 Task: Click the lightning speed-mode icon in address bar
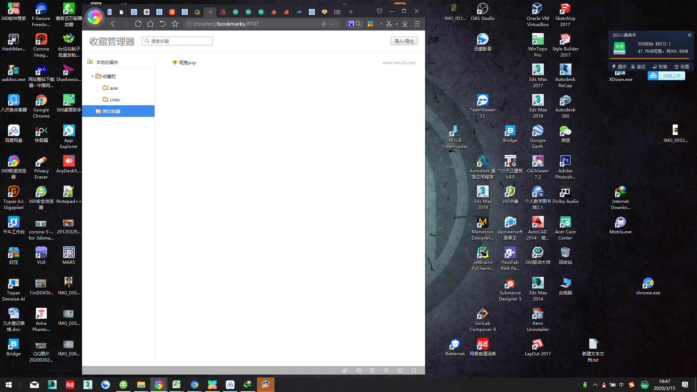tap(324, 24)
